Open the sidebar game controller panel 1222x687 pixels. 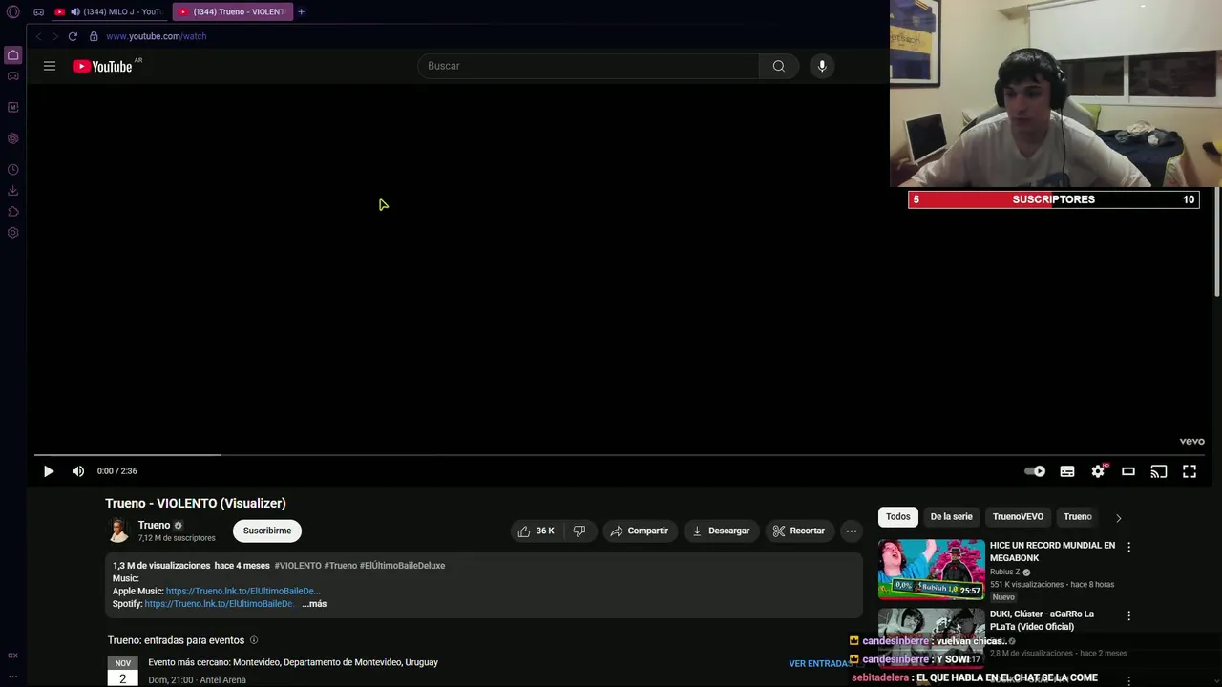(12, 76)
